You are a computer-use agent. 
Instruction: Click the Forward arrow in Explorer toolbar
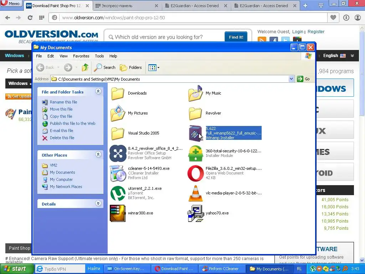[x=68, y=67]
